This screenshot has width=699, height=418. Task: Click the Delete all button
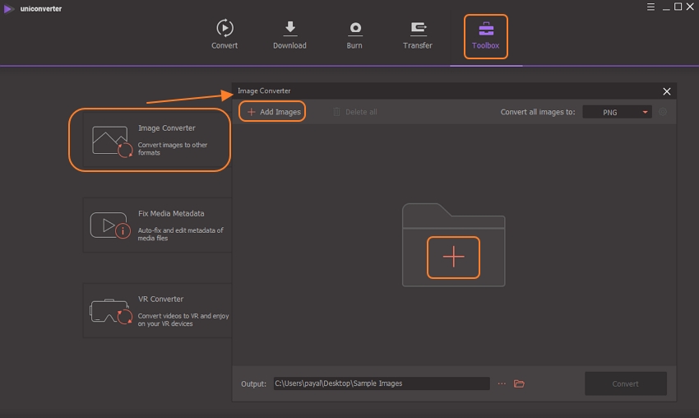pyautogui.click(x=355, y=112)
